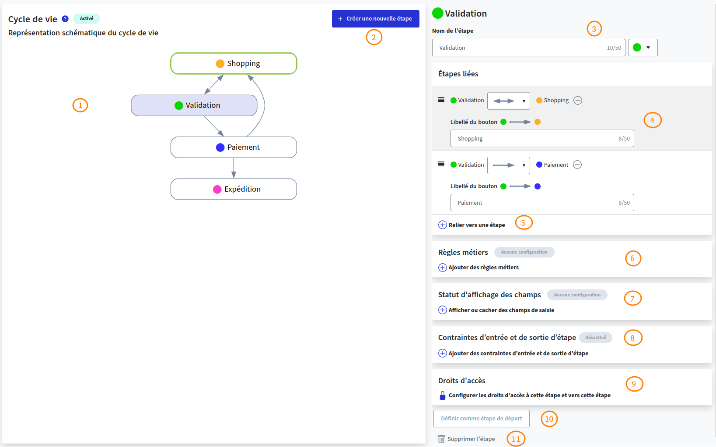Open the direction dropdown for the Paiement transition

click(x=508, y=165)
